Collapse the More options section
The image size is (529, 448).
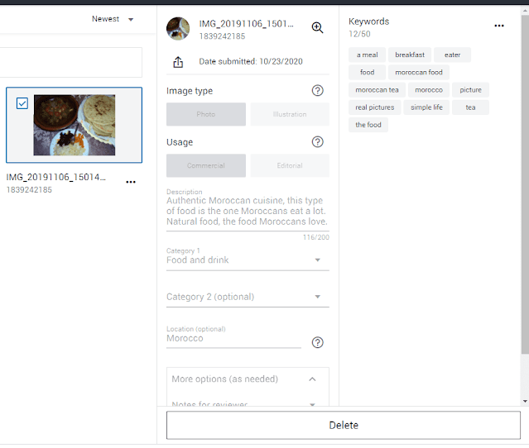[312, 379]
